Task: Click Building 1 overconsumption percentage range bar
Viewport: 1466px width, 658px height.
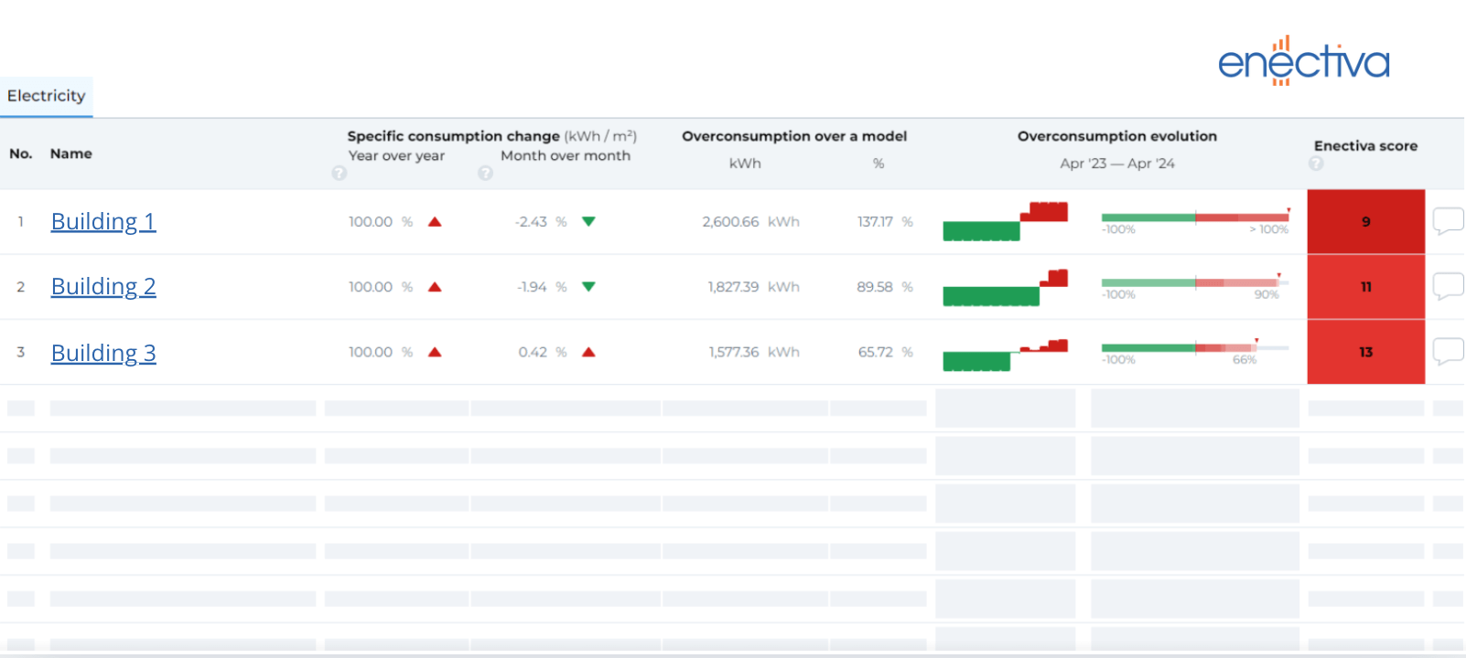Action: [1195, 218]
